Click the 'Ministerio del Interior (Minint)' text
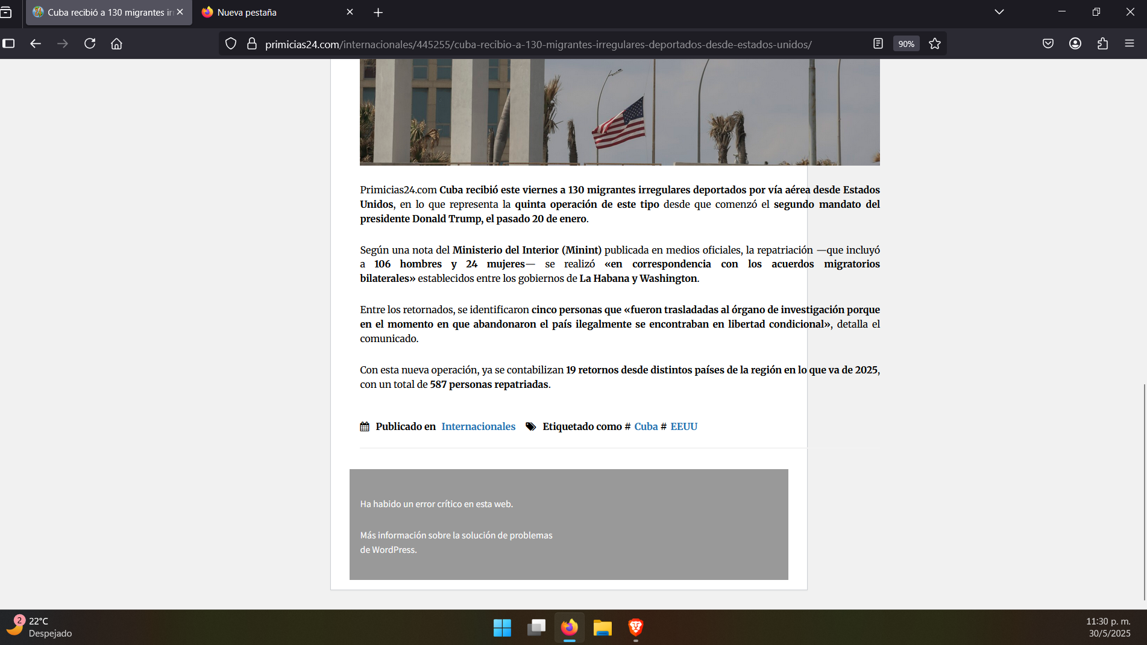Viewport: 1147px width, 645px height. pyautogui.click(x=527, y=250)
